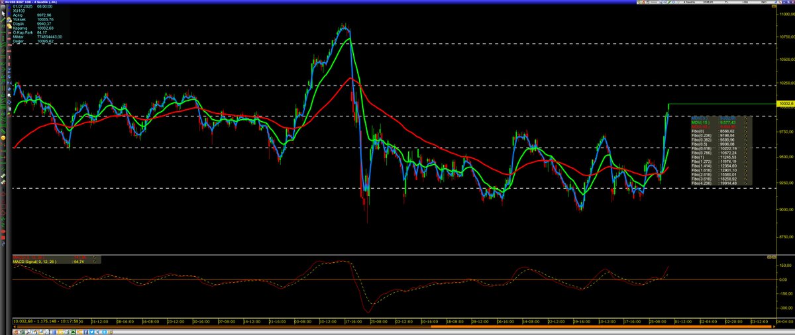
Task: Click the Fibo(0.786) legend row
Action: tap(720, 153)
